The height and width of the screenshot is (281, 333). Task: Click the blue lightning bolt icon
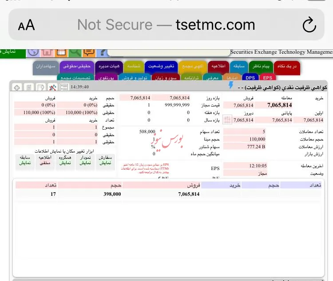(x=230, y=85)
